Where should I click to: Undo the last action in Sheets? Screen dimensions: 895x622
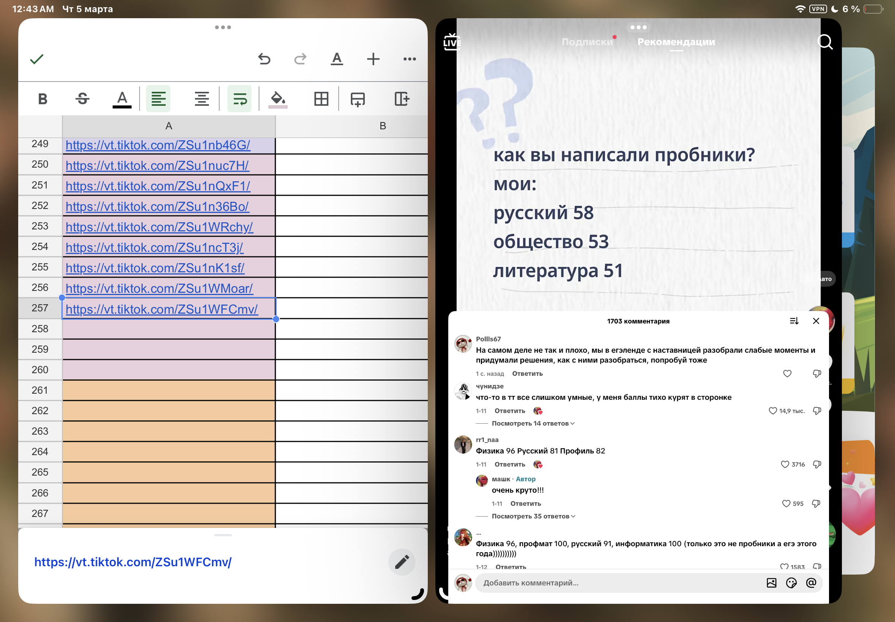click(x=264, y=59)
